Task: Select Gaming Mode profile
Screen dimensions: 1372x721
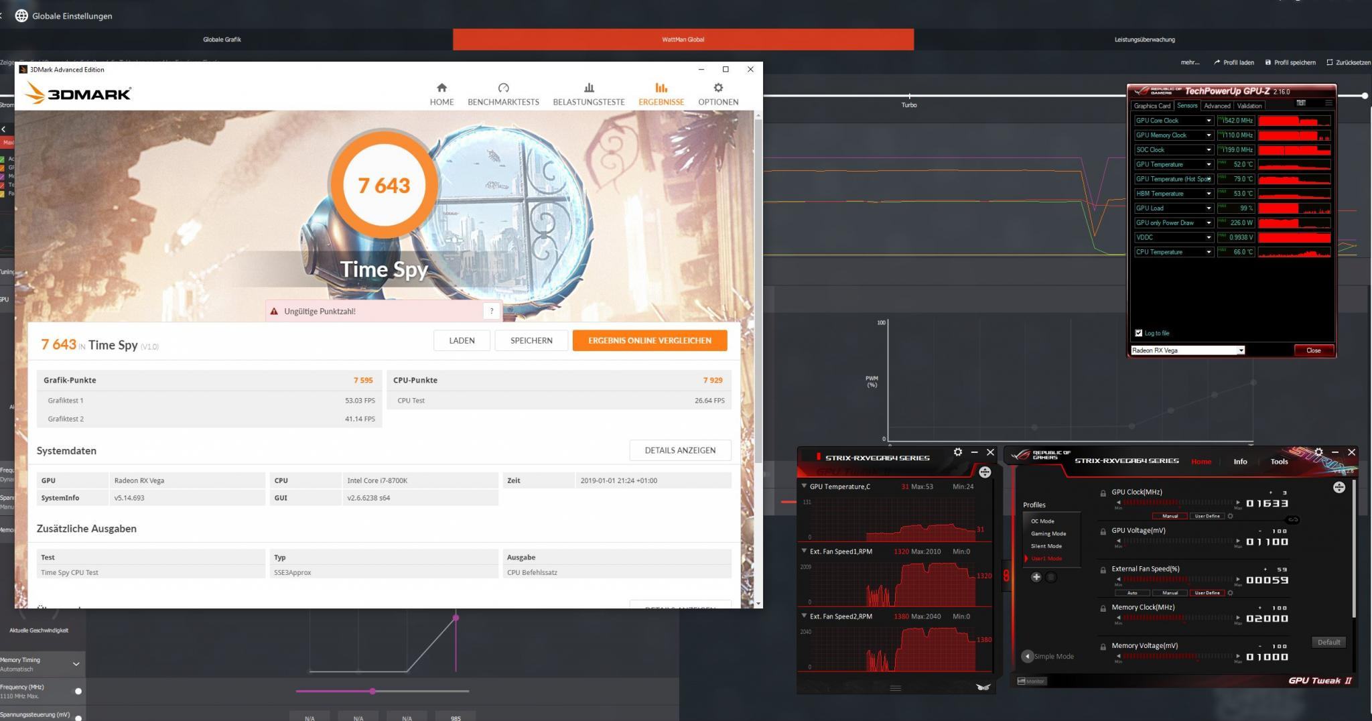Action: click(x=1048, y=533)
